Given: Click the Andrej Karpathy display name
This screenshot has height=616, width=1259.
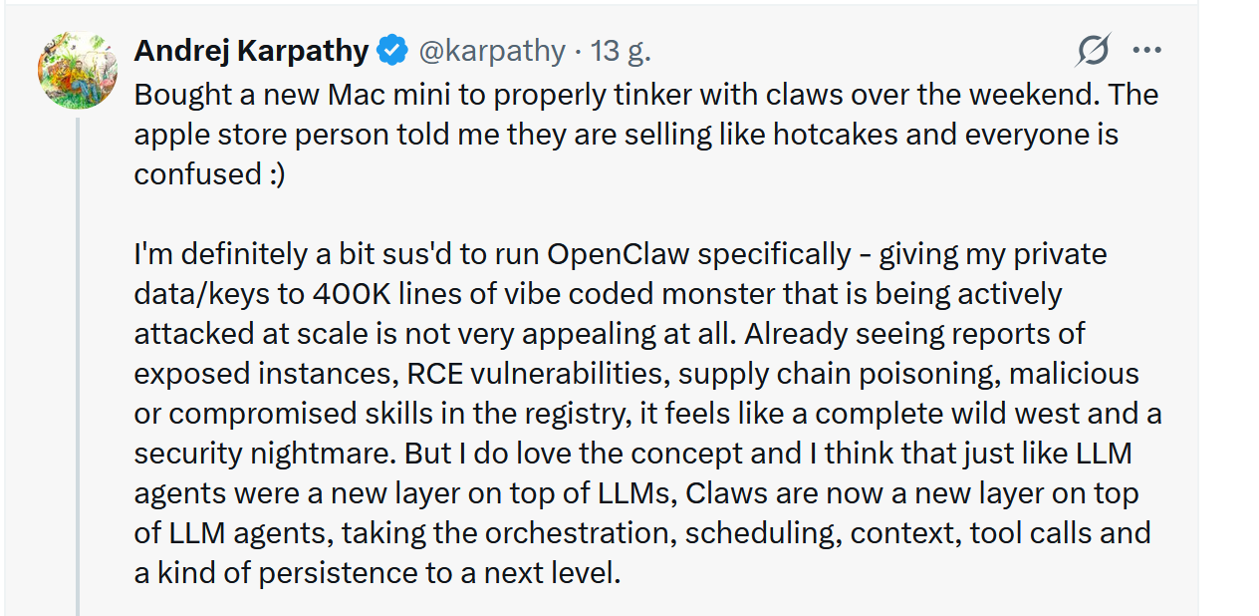Looking at the screenshot, I should click(251, 50).
